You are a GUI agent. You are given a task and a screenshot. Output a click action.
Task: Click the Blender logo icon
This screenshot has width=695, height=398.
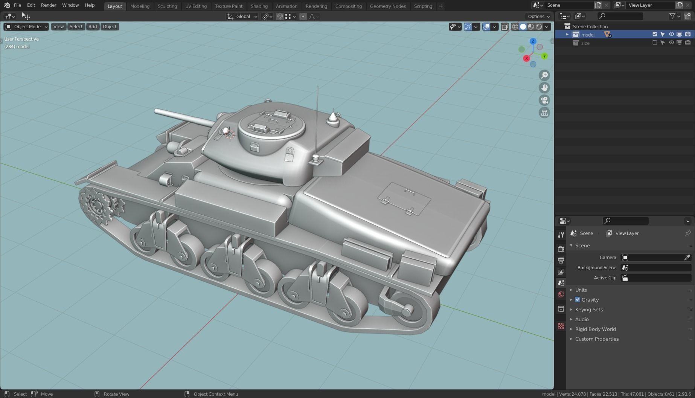(7, 5)
